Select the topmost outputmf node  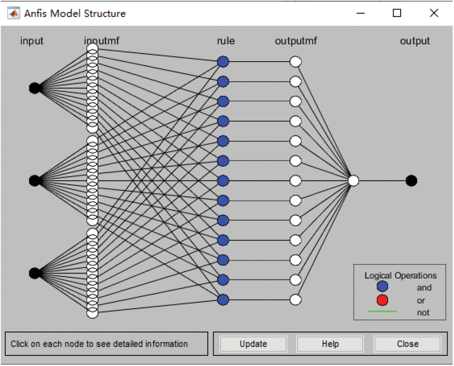pyautogui.click(x=296, y=62)
